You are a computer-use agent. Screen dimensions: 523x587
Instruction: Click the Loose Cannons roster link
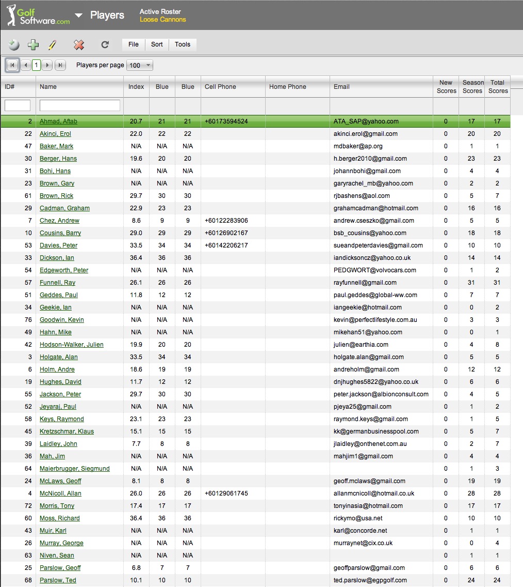[162, 20]
